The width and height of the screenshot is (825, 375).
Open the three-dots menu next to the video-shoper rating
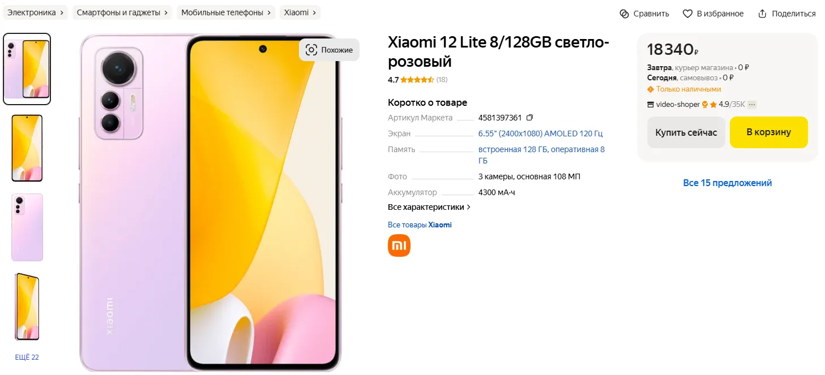[752, 105]
